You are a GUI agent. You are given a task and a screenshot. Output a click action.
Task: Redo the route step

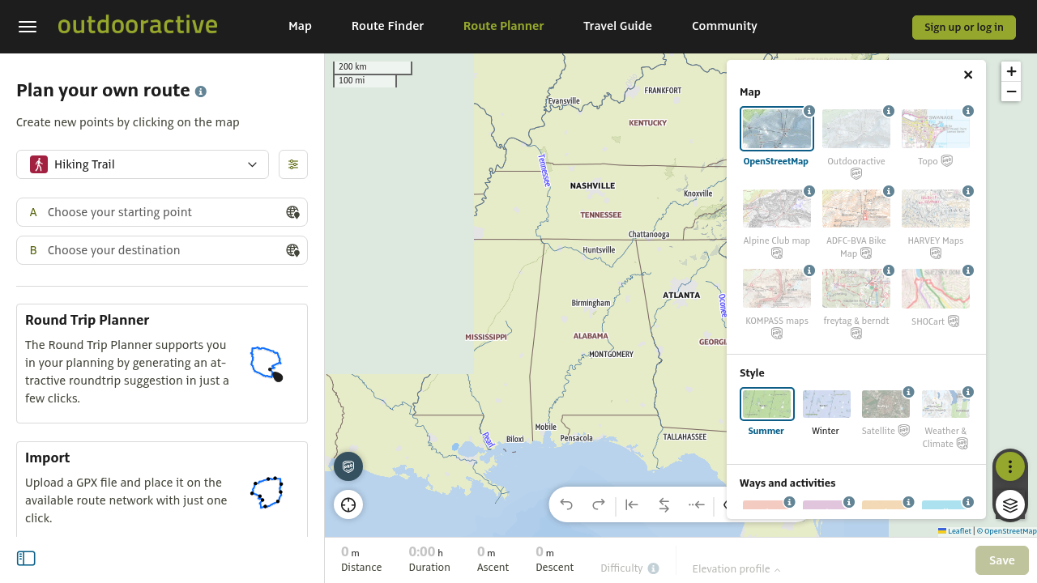click(x=599, y=505)
